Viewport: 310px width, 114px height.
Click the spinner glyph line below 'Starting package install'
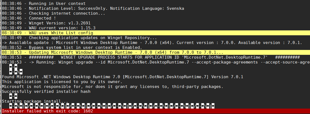(112, 106)
